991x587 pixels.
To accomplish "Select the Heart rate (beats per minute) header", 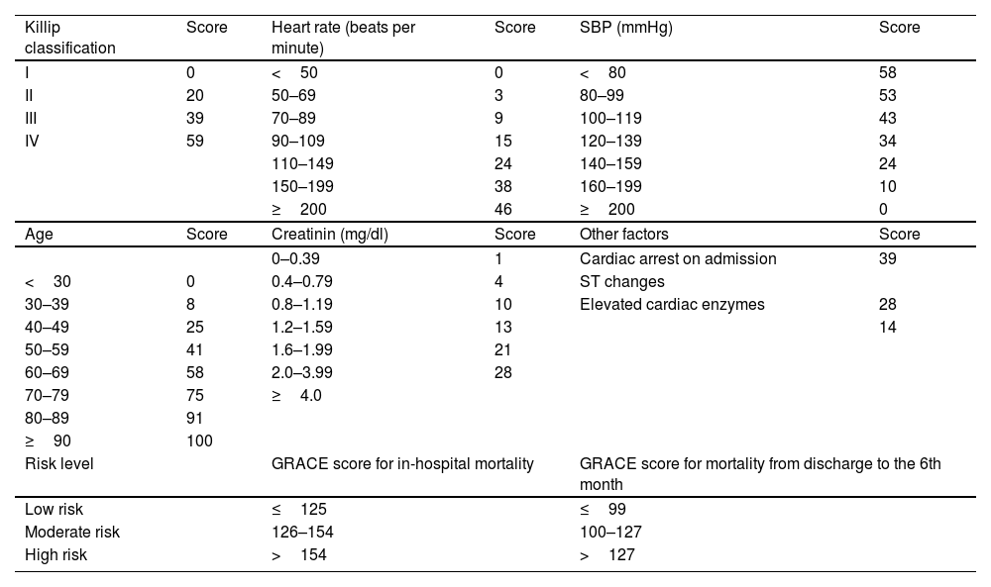I will (343, 37).
